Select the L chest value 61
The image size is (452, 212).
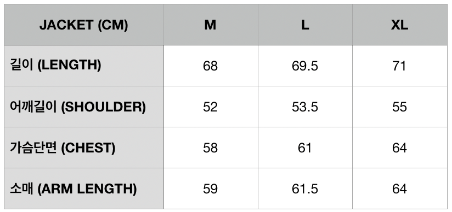coord(305,148)
